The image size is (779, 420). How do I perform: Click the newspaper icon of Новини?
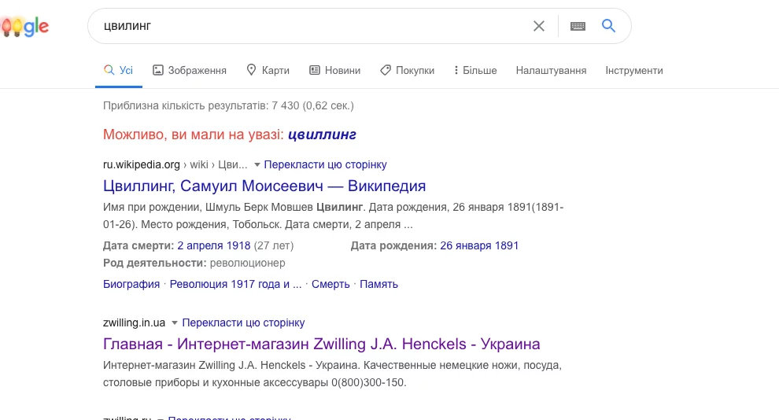point(315,70)
